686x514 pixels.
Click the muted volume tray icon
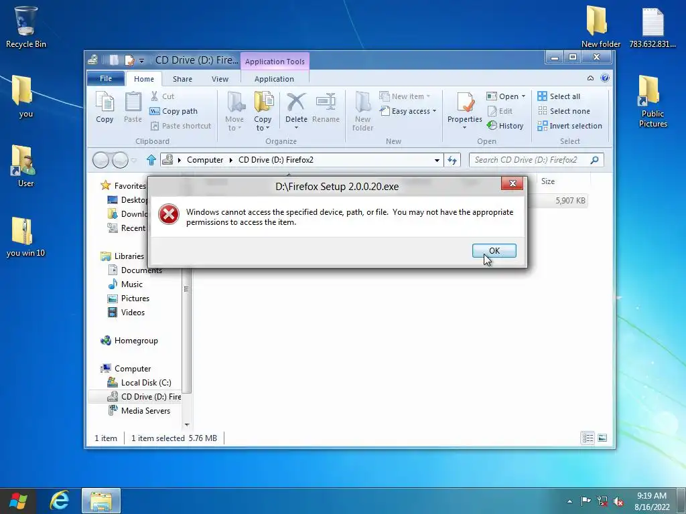[618, 501]
